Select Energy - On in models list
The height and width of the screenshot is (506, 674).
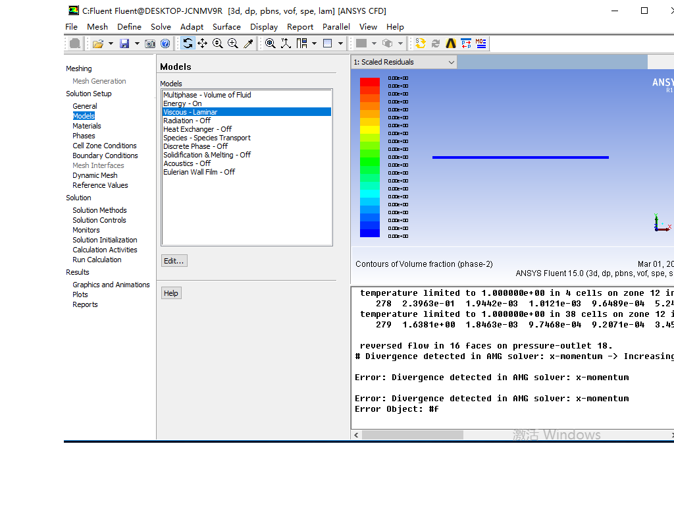[x=182, y=103]
